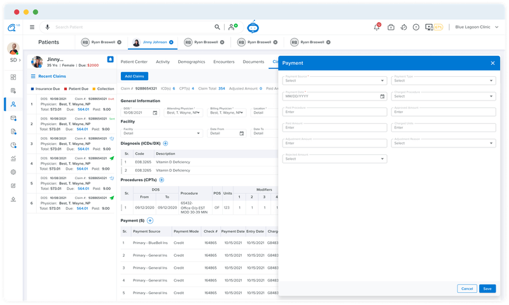Expand the Payment Source dropdown

[x=334, y=81]
